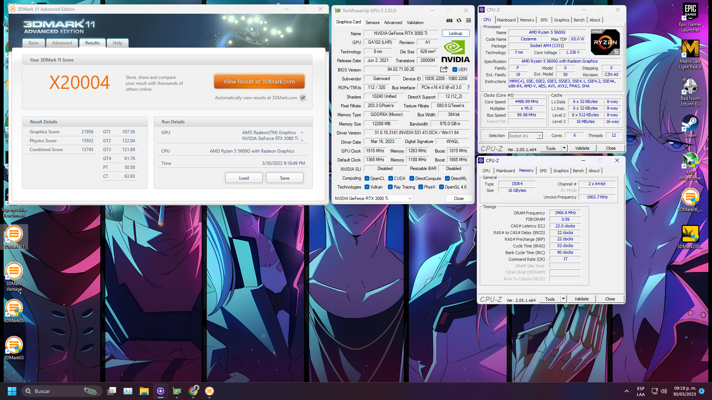
Task: Open the Validation tab in GPU-Z
Action: 415,23
